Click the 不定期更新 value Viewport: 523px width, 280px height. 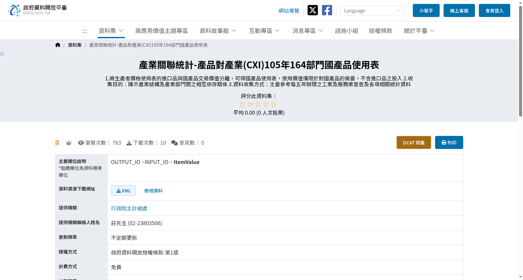coord(124,238)
